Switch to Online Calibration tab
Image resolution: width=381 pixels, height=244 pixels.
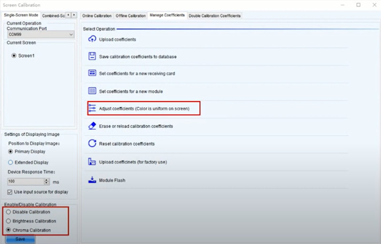97,16
